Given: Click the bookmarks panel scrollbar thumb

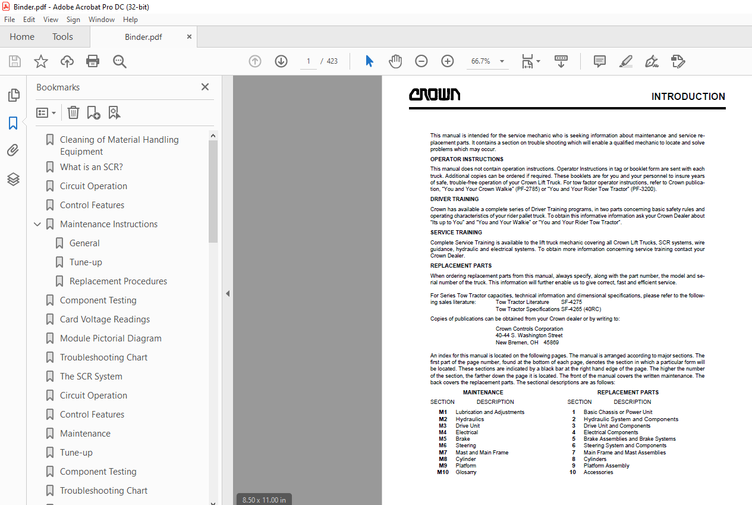Looking at the screenshot, I should (x=213, y=192).
